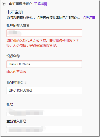Click the 重新输入帐号 field label
Viewport: 100px width, 137px height.
coord(16,121)
